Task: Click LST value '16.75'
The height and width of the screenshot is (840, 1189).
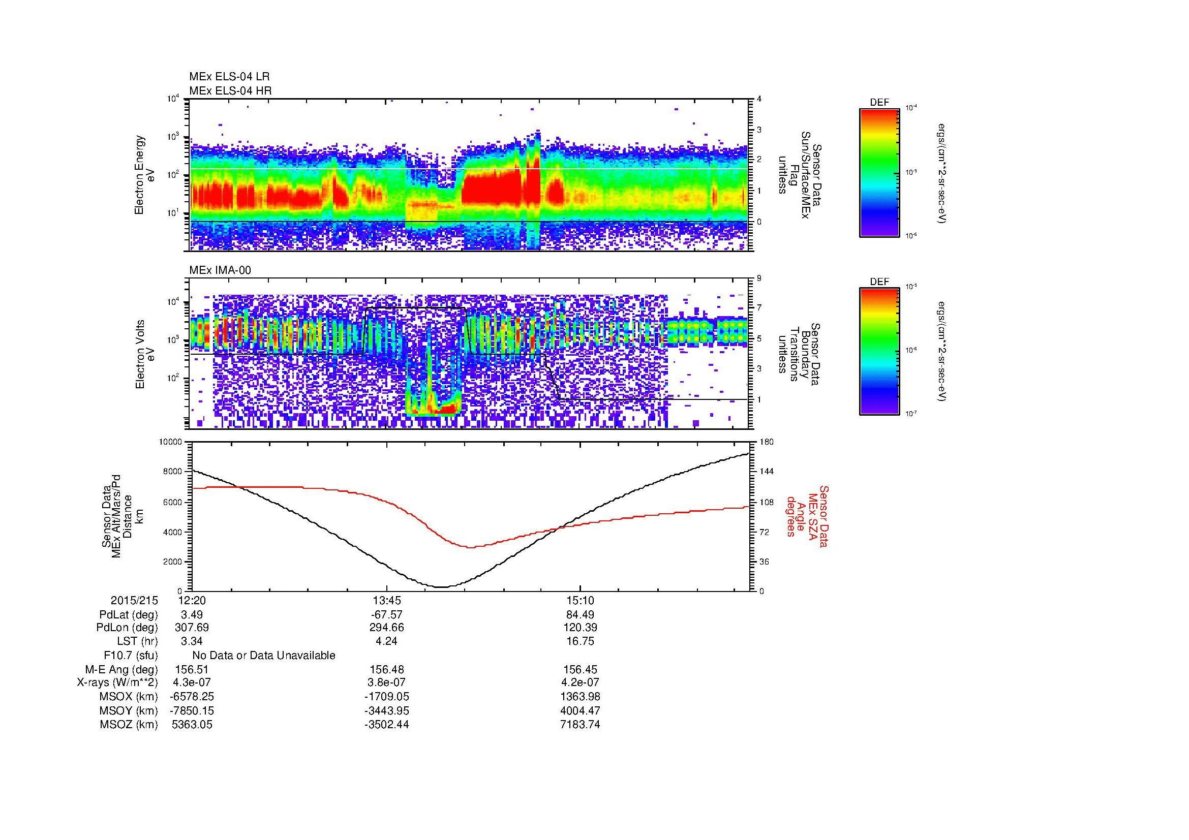Action: (x=581, y=641)
